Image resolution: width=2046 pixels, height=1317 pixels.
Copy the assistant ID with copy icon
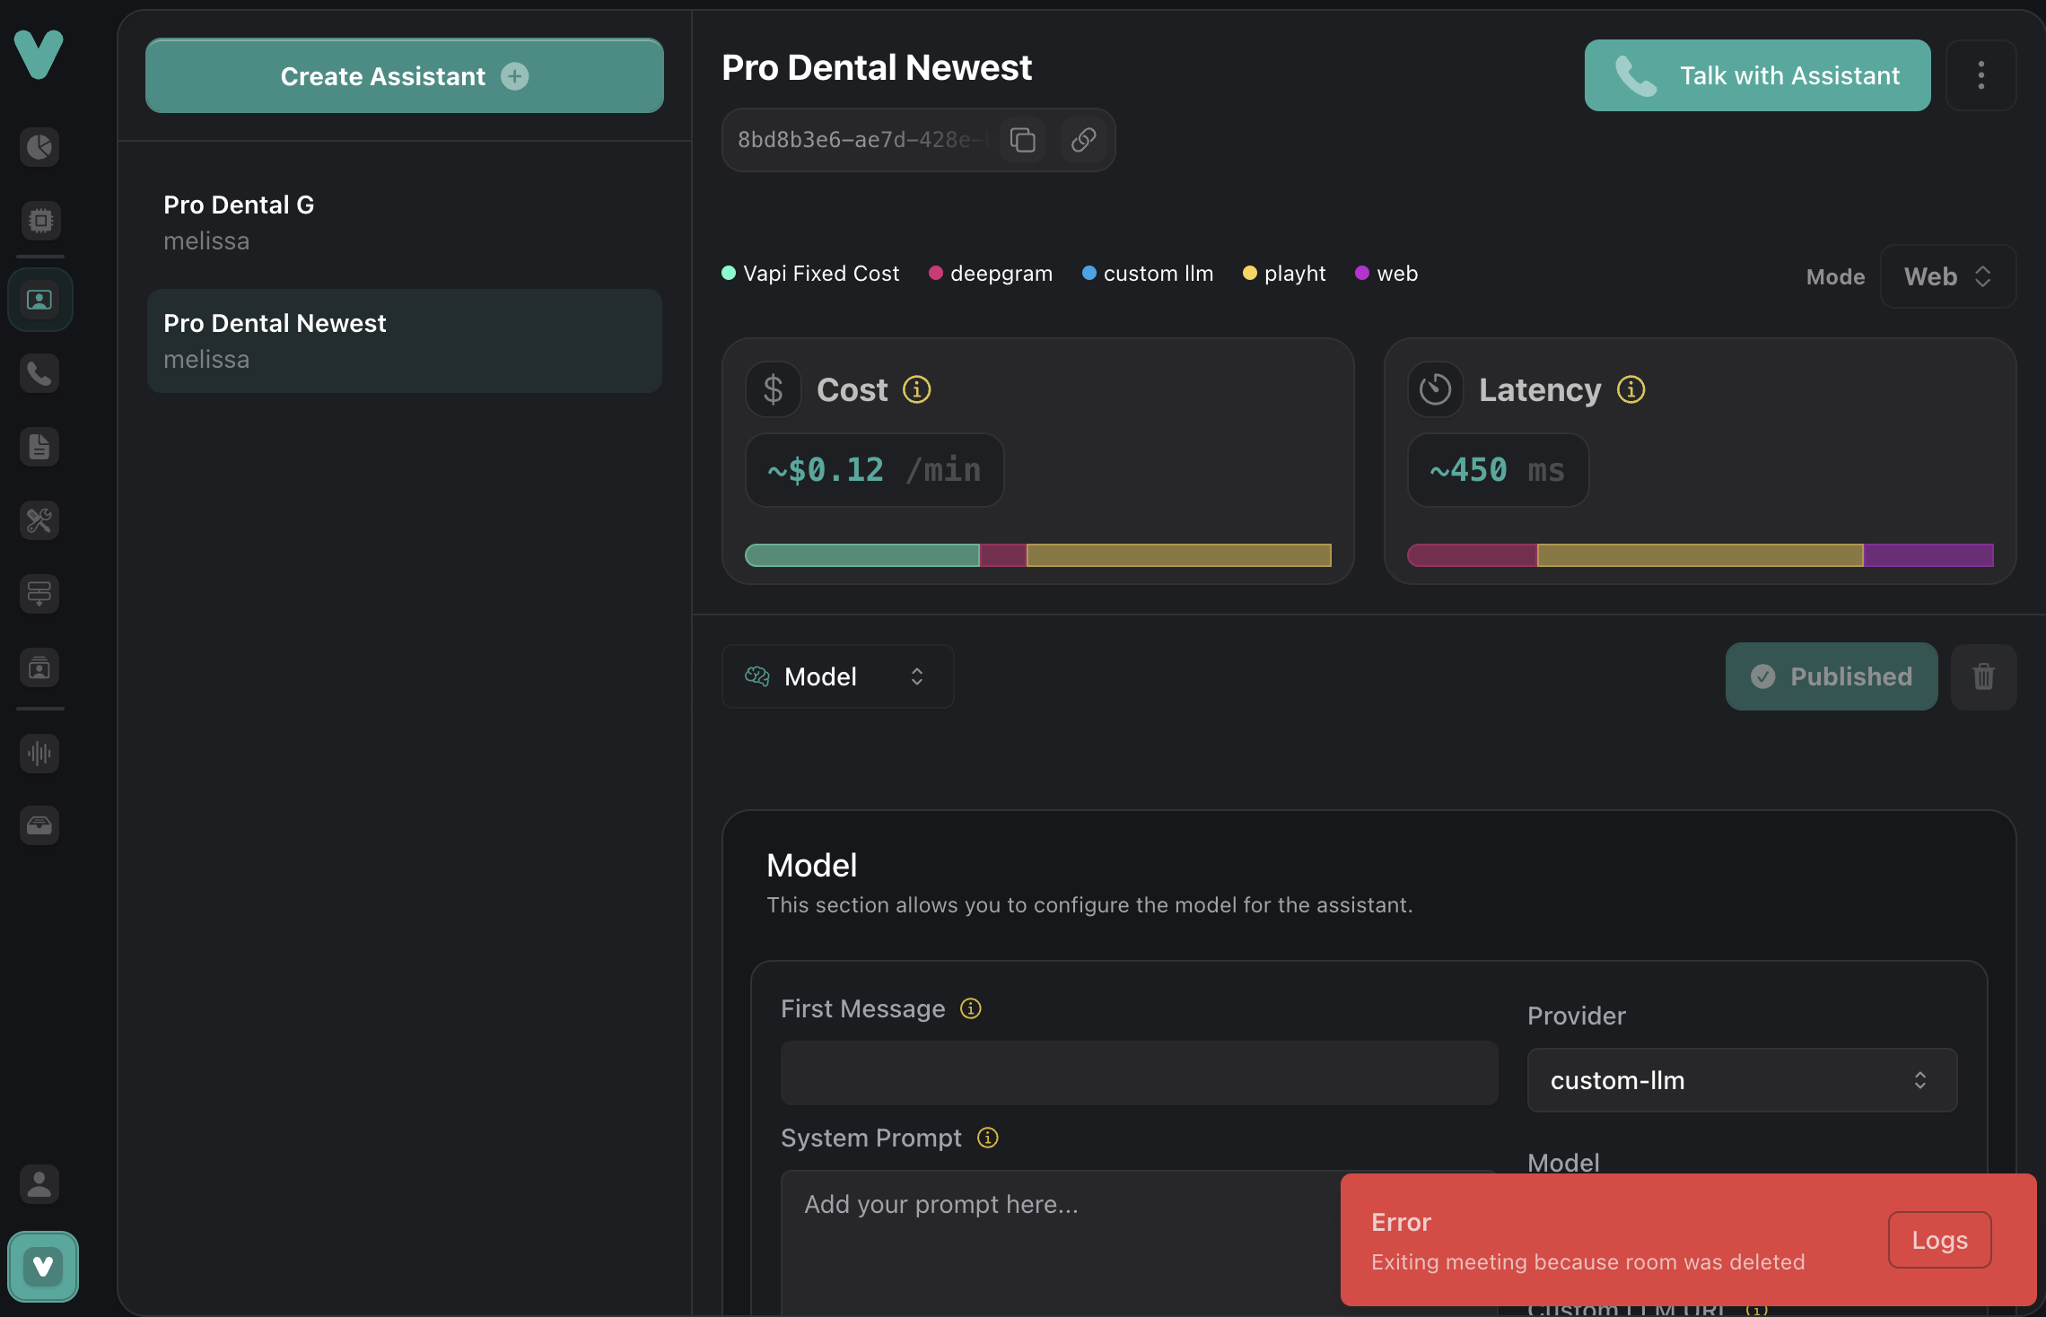point(1023,140)
